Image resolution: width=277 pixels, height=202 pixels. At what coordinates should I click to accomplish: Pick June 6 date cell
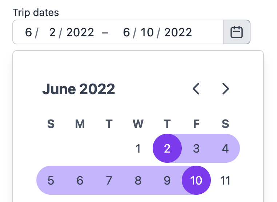(x=80, y=180)
